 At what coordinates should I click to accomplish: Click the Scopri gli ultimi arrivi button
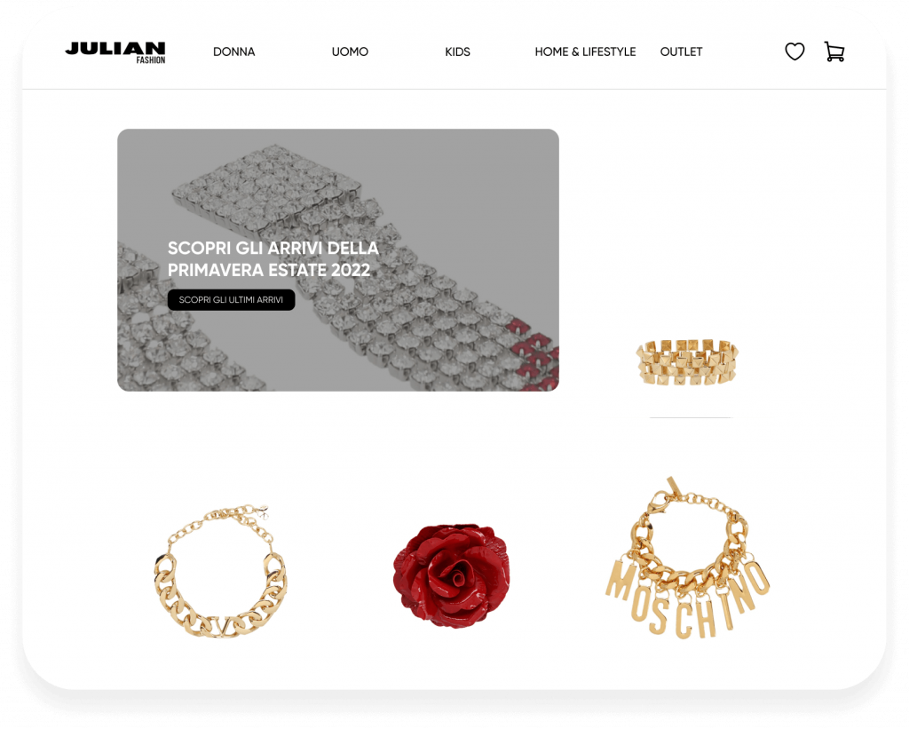232,300
